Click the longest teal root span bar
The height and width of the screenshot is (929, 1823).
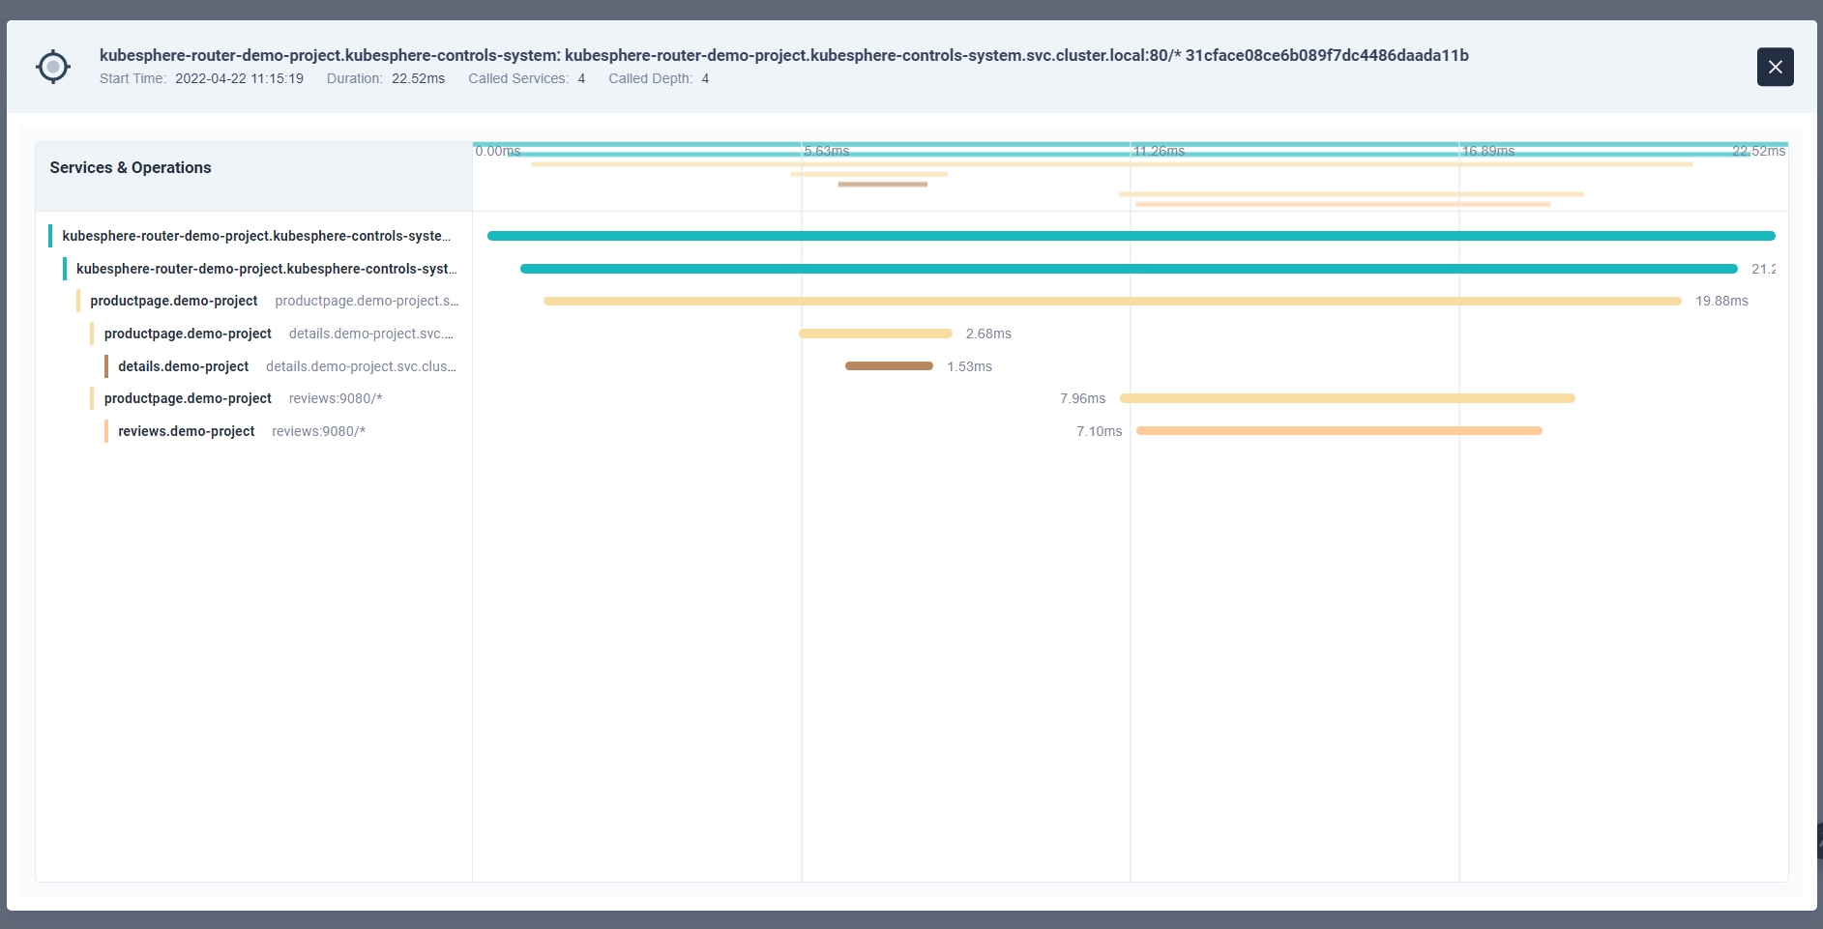(1131, 236)
